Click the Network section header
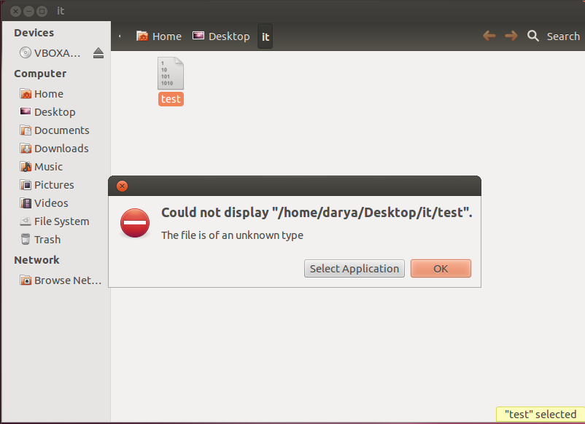Viewport: 585px width, 424px height. (x=36, y=259)
